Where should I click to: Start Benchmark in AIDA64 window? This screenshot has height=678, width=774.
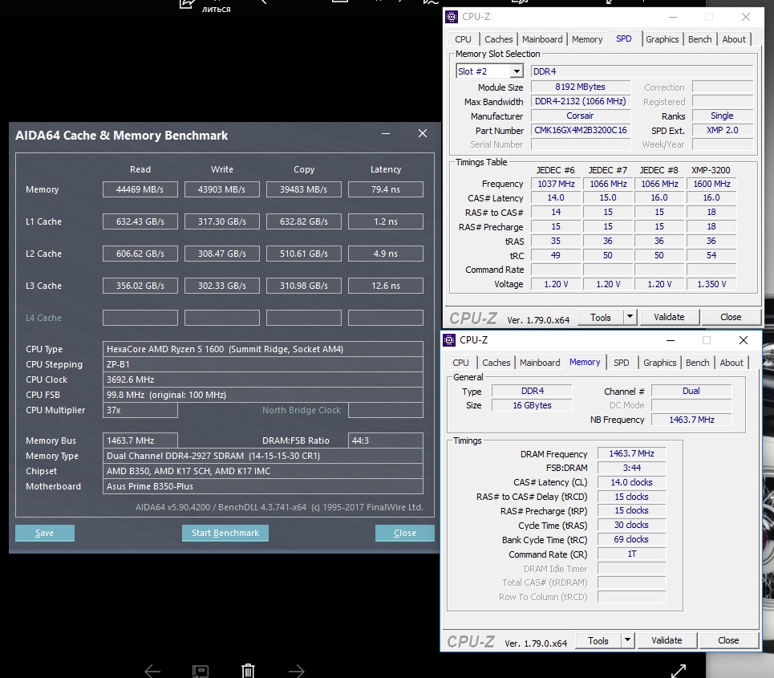click(225, 533)
